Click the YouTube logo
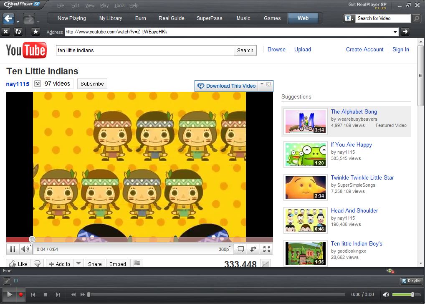This screenshot has height=304, width=425. pos(26,50)
